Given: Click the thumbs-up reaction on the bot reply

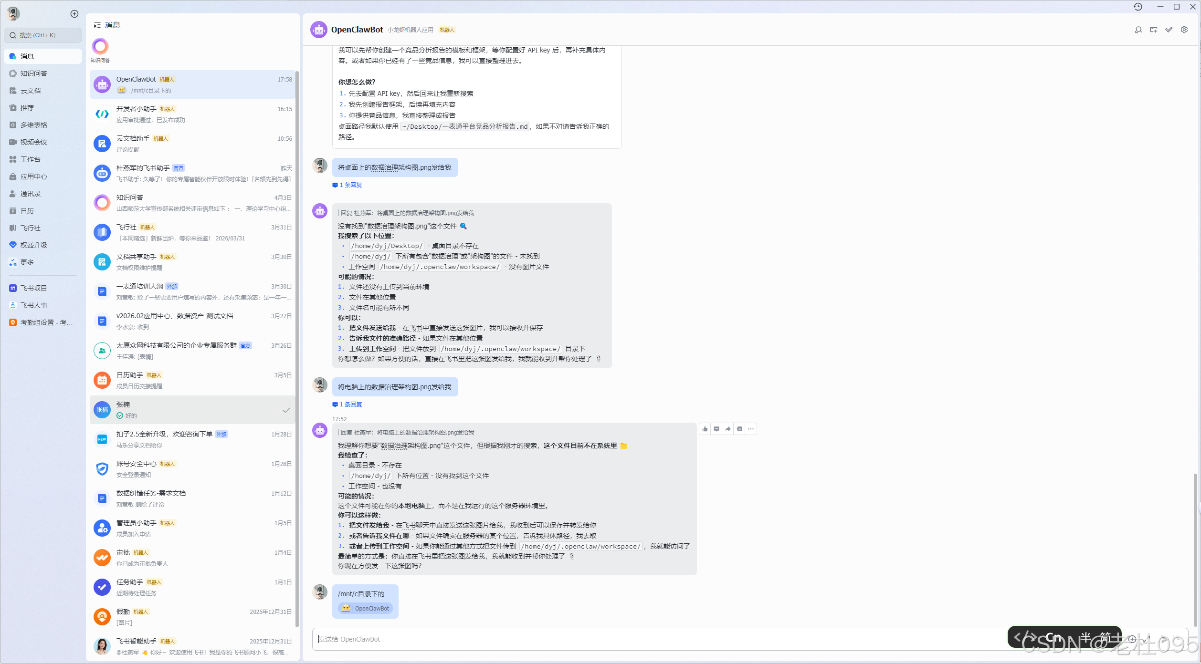Looking at the screenshot, I should pyautogui.click(x=705, y=429).
